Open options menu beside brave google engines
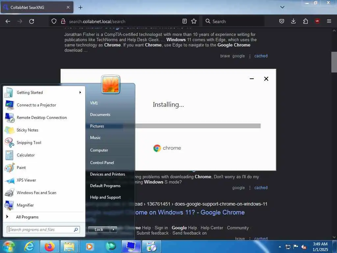 [x=250, y=56]
